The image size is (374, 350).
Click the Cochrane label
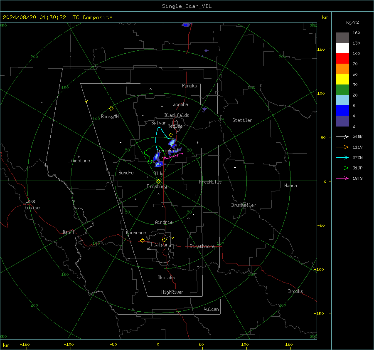(136, 233)
